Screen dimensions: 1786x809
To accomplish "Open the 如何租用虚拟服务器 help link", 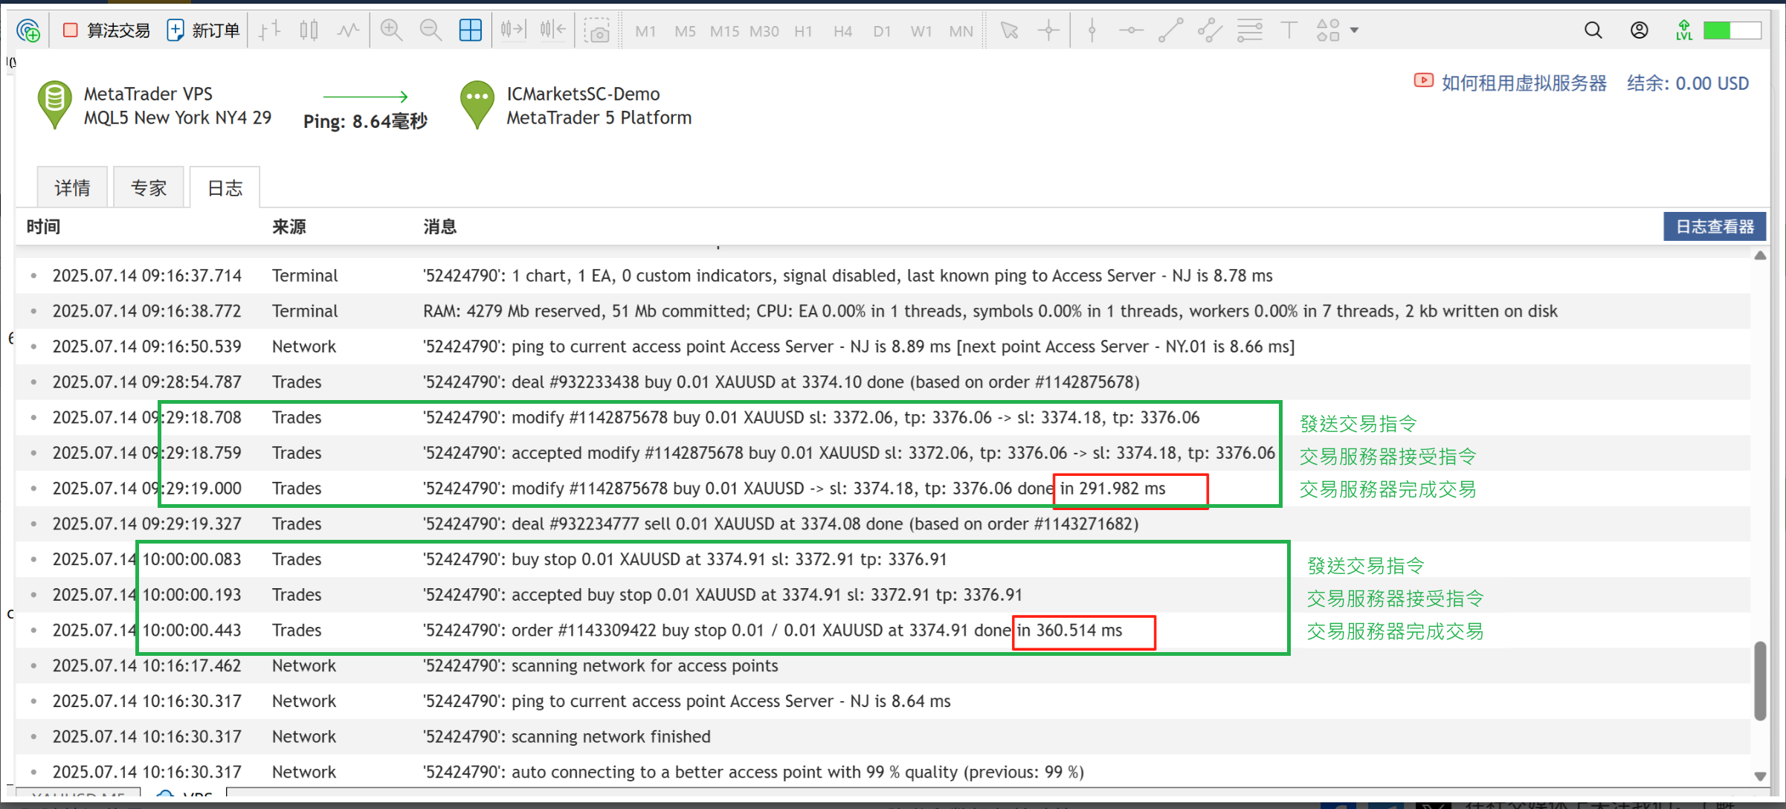I will tap(1524, 83).
